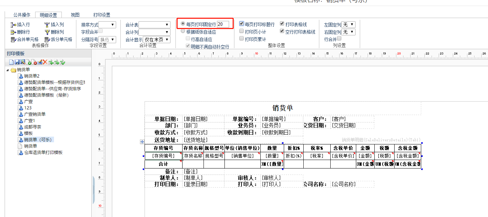
Task: Open the 左固定列 dropdown
Action: pyautogui.click(x=348, y=25)
